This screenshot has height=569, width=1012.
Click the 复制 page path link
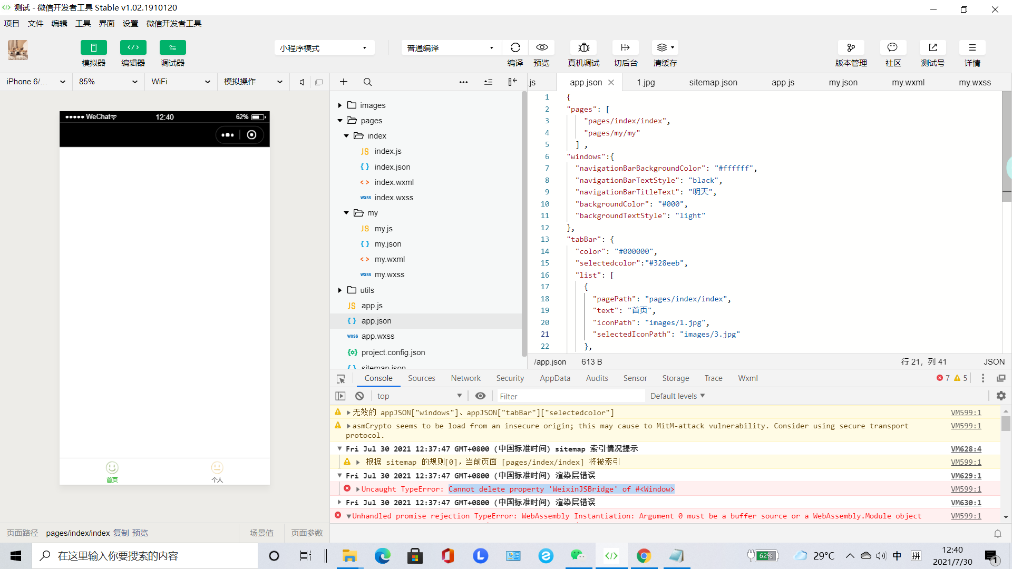[121, 533]
